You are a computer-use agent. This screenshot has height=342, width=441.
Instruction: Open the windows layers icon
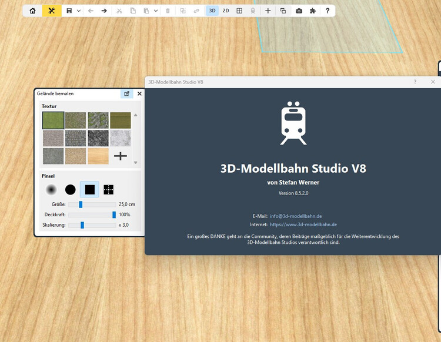[x=283, y=11]
